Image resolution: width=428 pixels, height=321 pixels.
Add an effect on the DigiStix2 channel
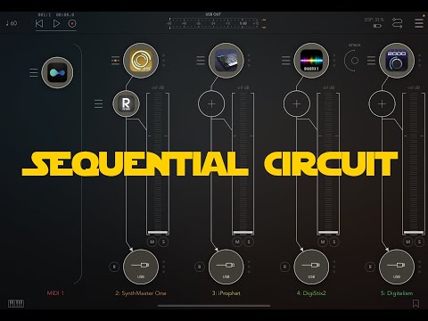click(x=297, y=103)
